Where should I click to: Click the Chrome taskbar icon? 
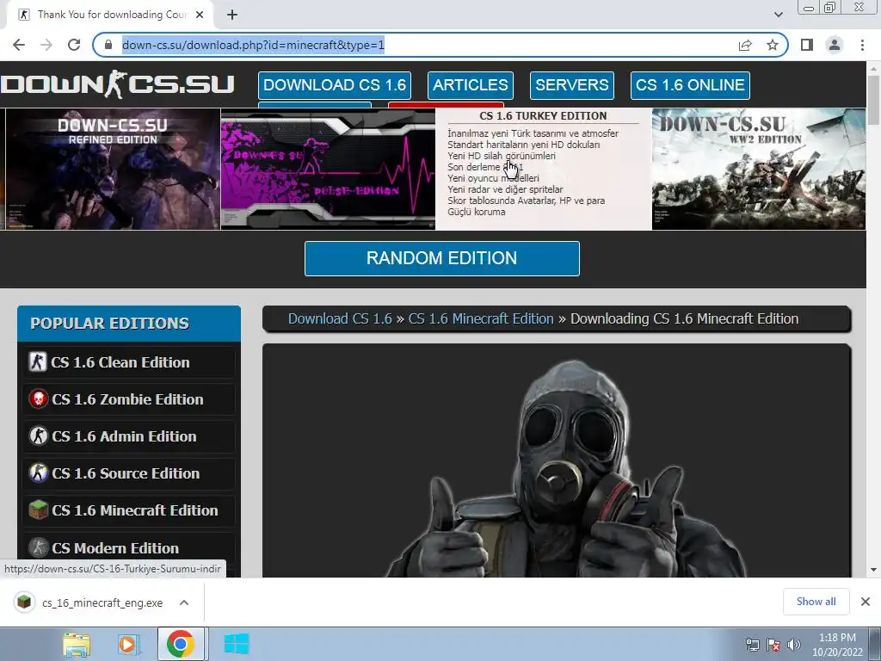point(181,644)
